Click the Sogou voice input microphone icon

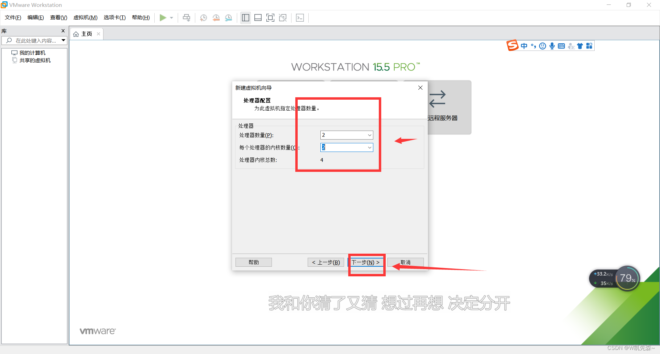[552, 46]
